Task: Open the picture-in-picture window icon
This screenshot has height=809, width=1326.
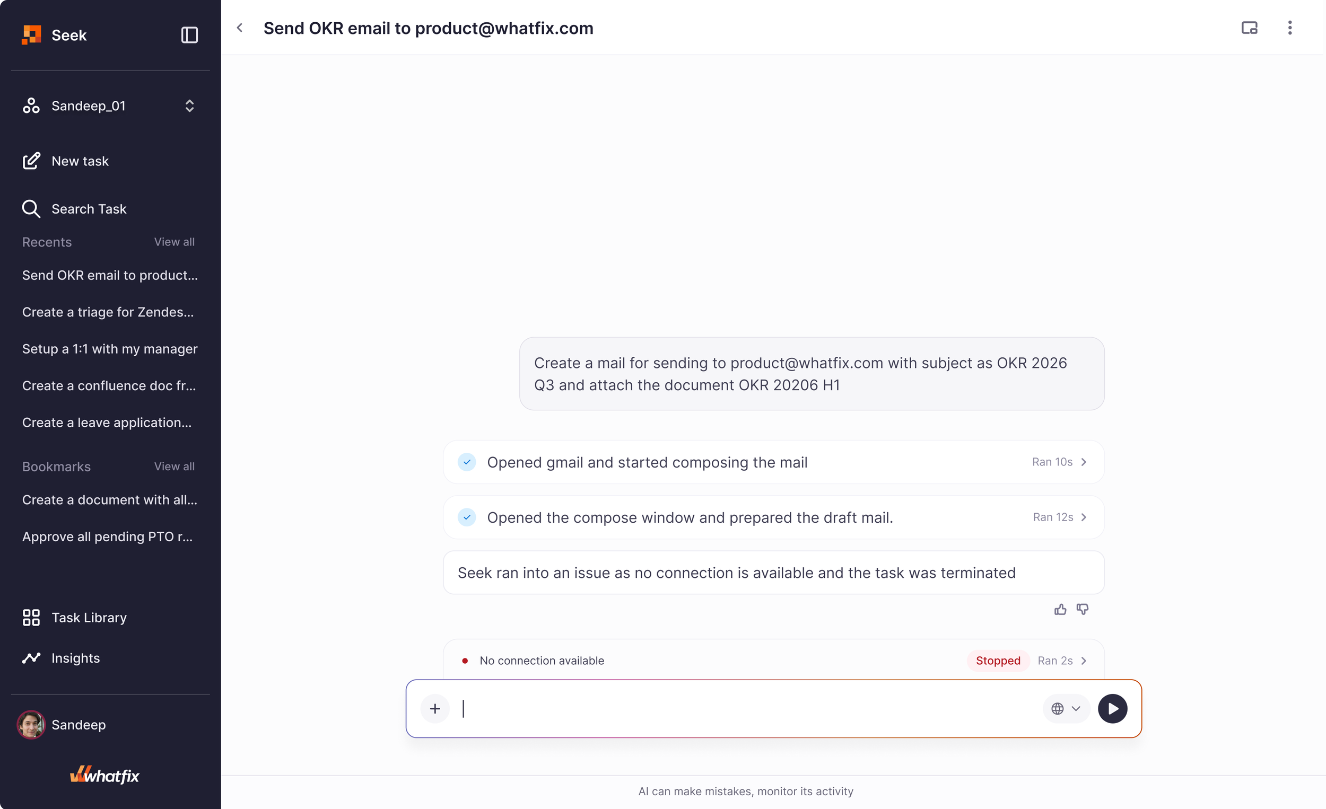Action: point(1250,28)
